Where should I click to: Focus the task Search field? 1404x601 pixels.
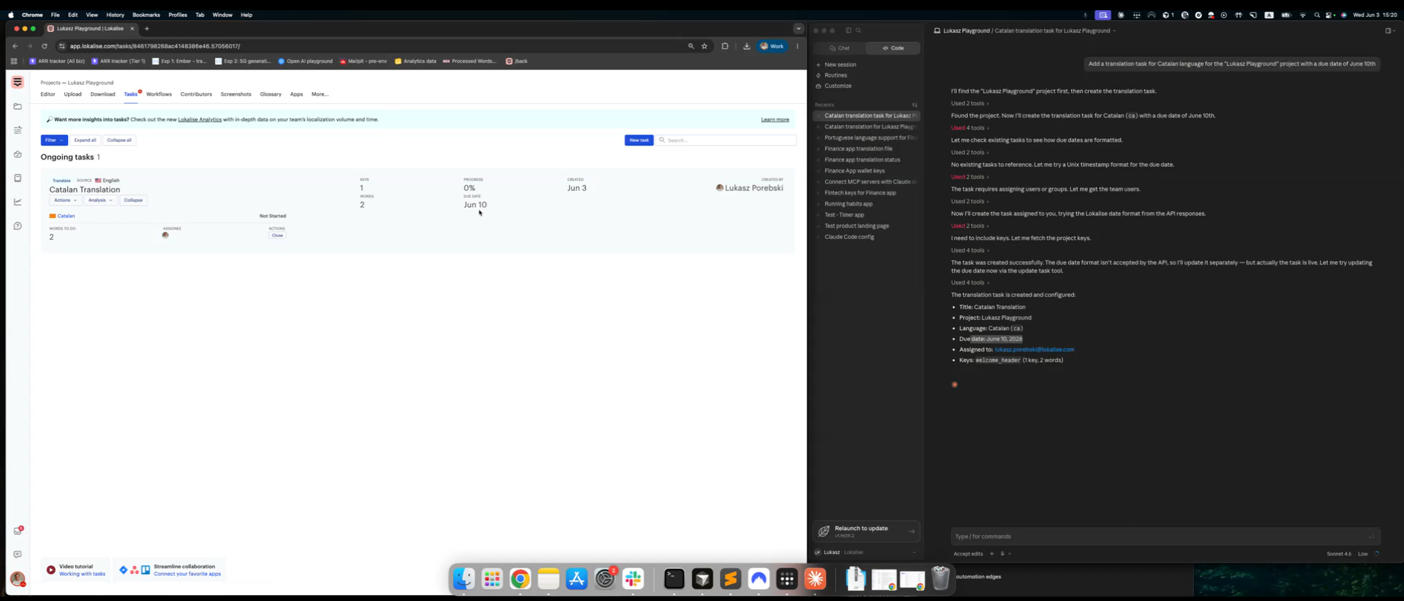click(727, 140)
